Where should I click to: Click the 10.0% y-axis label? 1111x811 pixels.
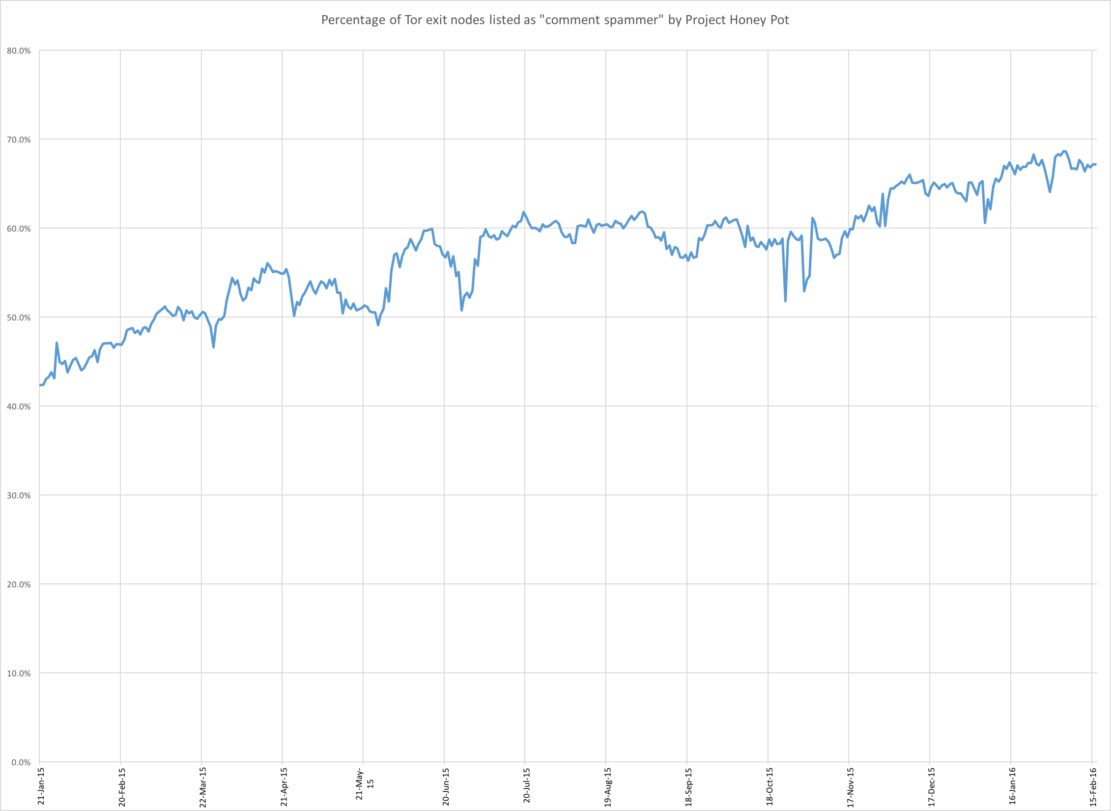point(19,673)
